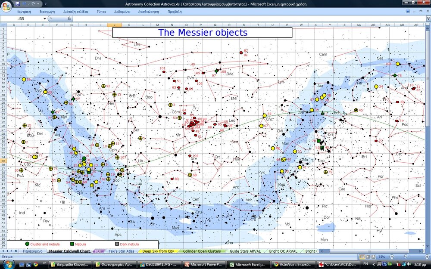The width and height of the screenshot is (431, 269).
Task: Expand the formula bar with double chevron
Action: pyautogui.click(x=427, y=19)
